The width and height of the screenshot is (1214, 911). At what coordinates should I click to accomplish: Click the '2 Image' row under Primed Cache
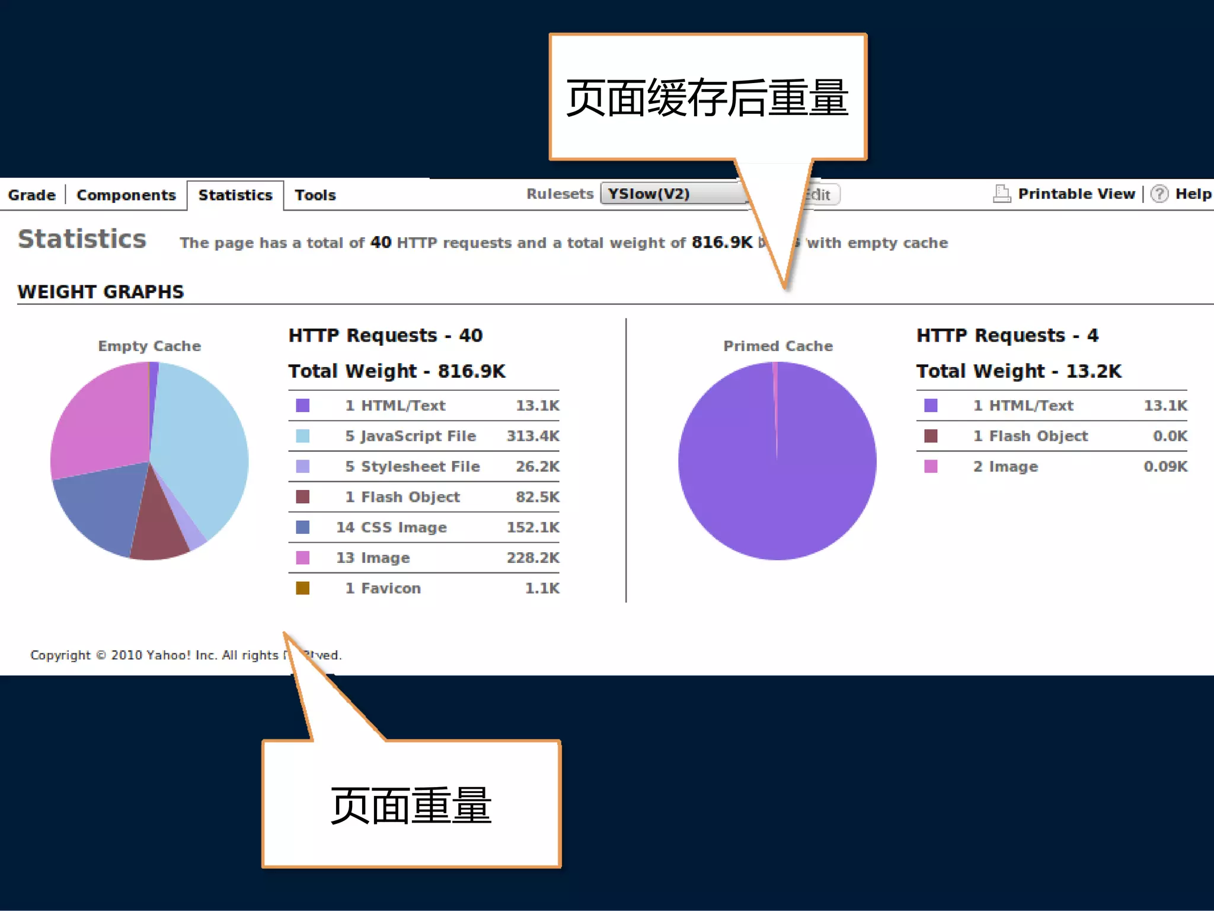[1052, 467]
